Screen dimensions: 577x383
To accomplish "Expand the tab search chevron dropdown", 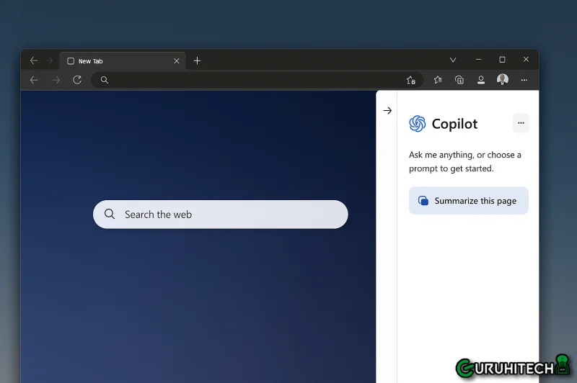I will (x=453, y=60).
